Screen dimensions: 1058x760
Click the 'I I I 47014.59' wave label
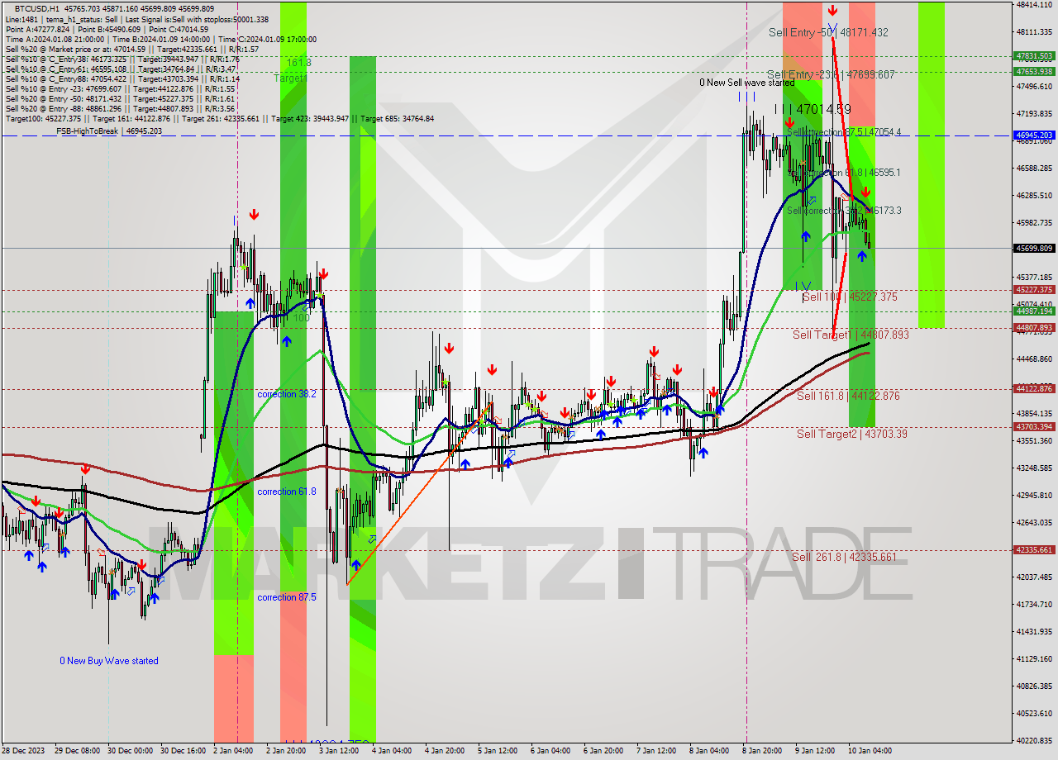(813, 108)
